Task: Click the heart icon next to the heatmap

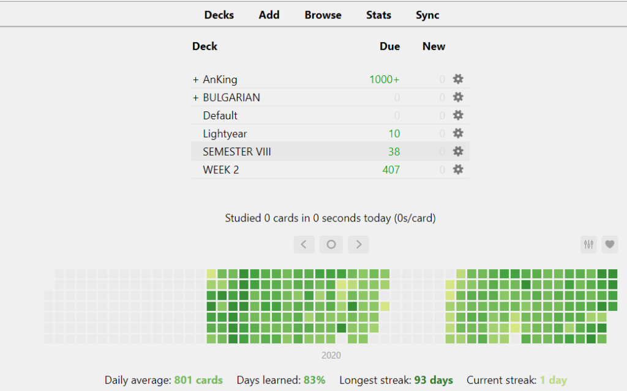Action: point(609,244)
